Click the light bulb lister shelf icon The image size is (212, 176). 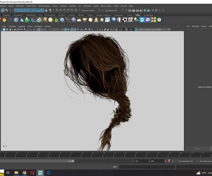tap(136, 20)
